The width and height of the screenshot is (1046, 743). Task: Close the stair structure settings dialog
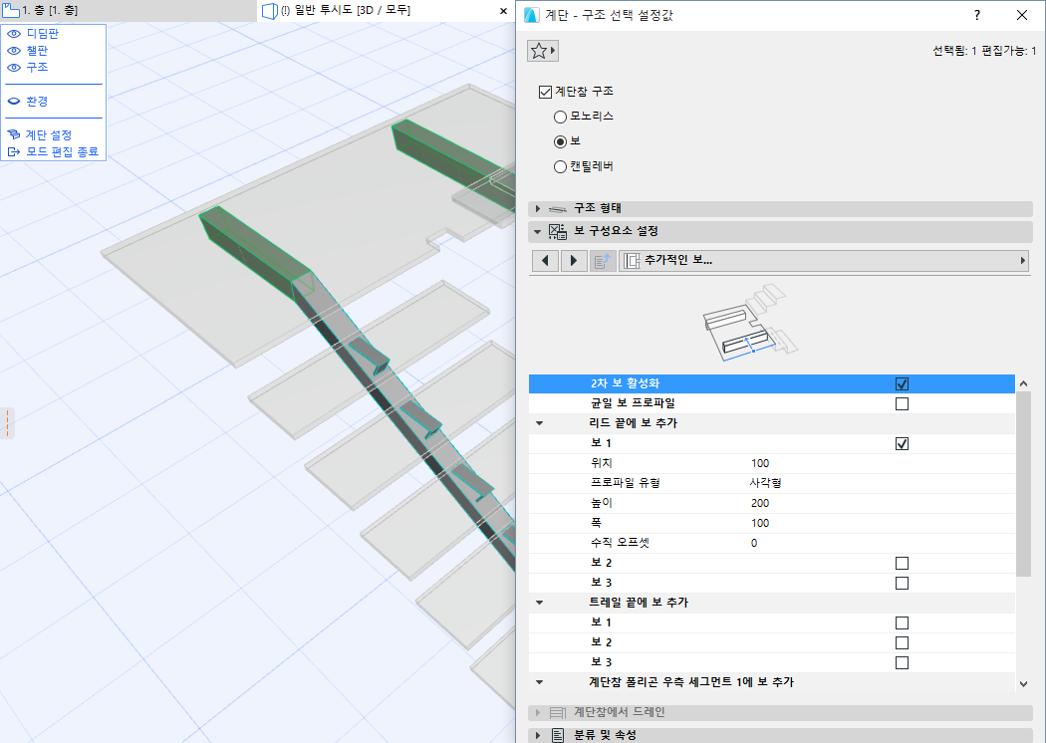coord(1022,15)
